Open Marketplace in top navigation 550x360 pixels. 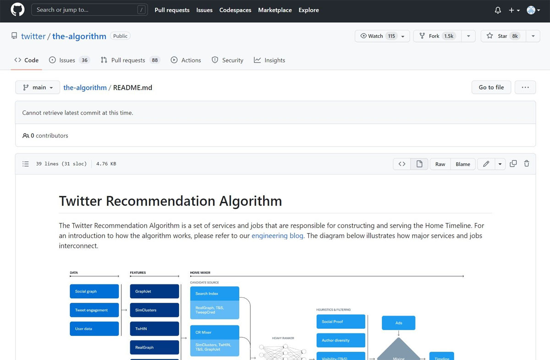[275, 10]
